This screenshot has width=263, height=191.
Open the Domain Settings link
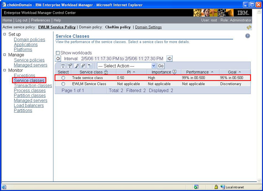point(149,27)
